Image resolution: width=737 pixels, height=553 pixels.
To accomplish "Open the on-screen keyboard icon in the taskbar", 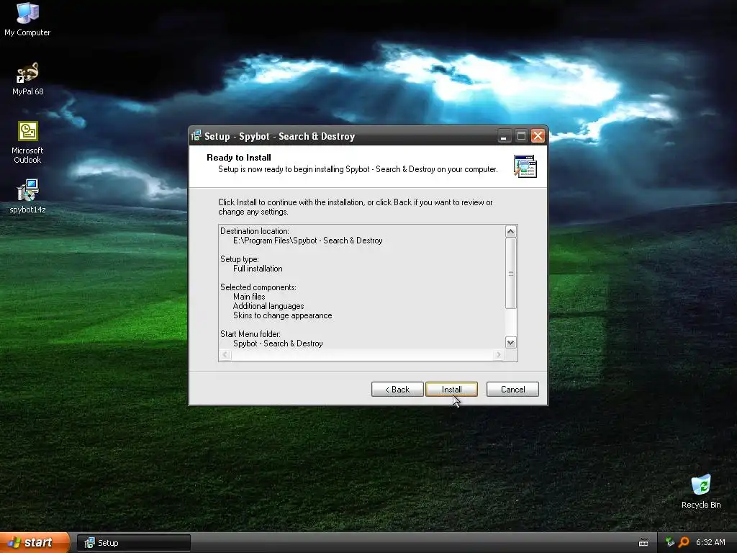I will coord(643,543).
